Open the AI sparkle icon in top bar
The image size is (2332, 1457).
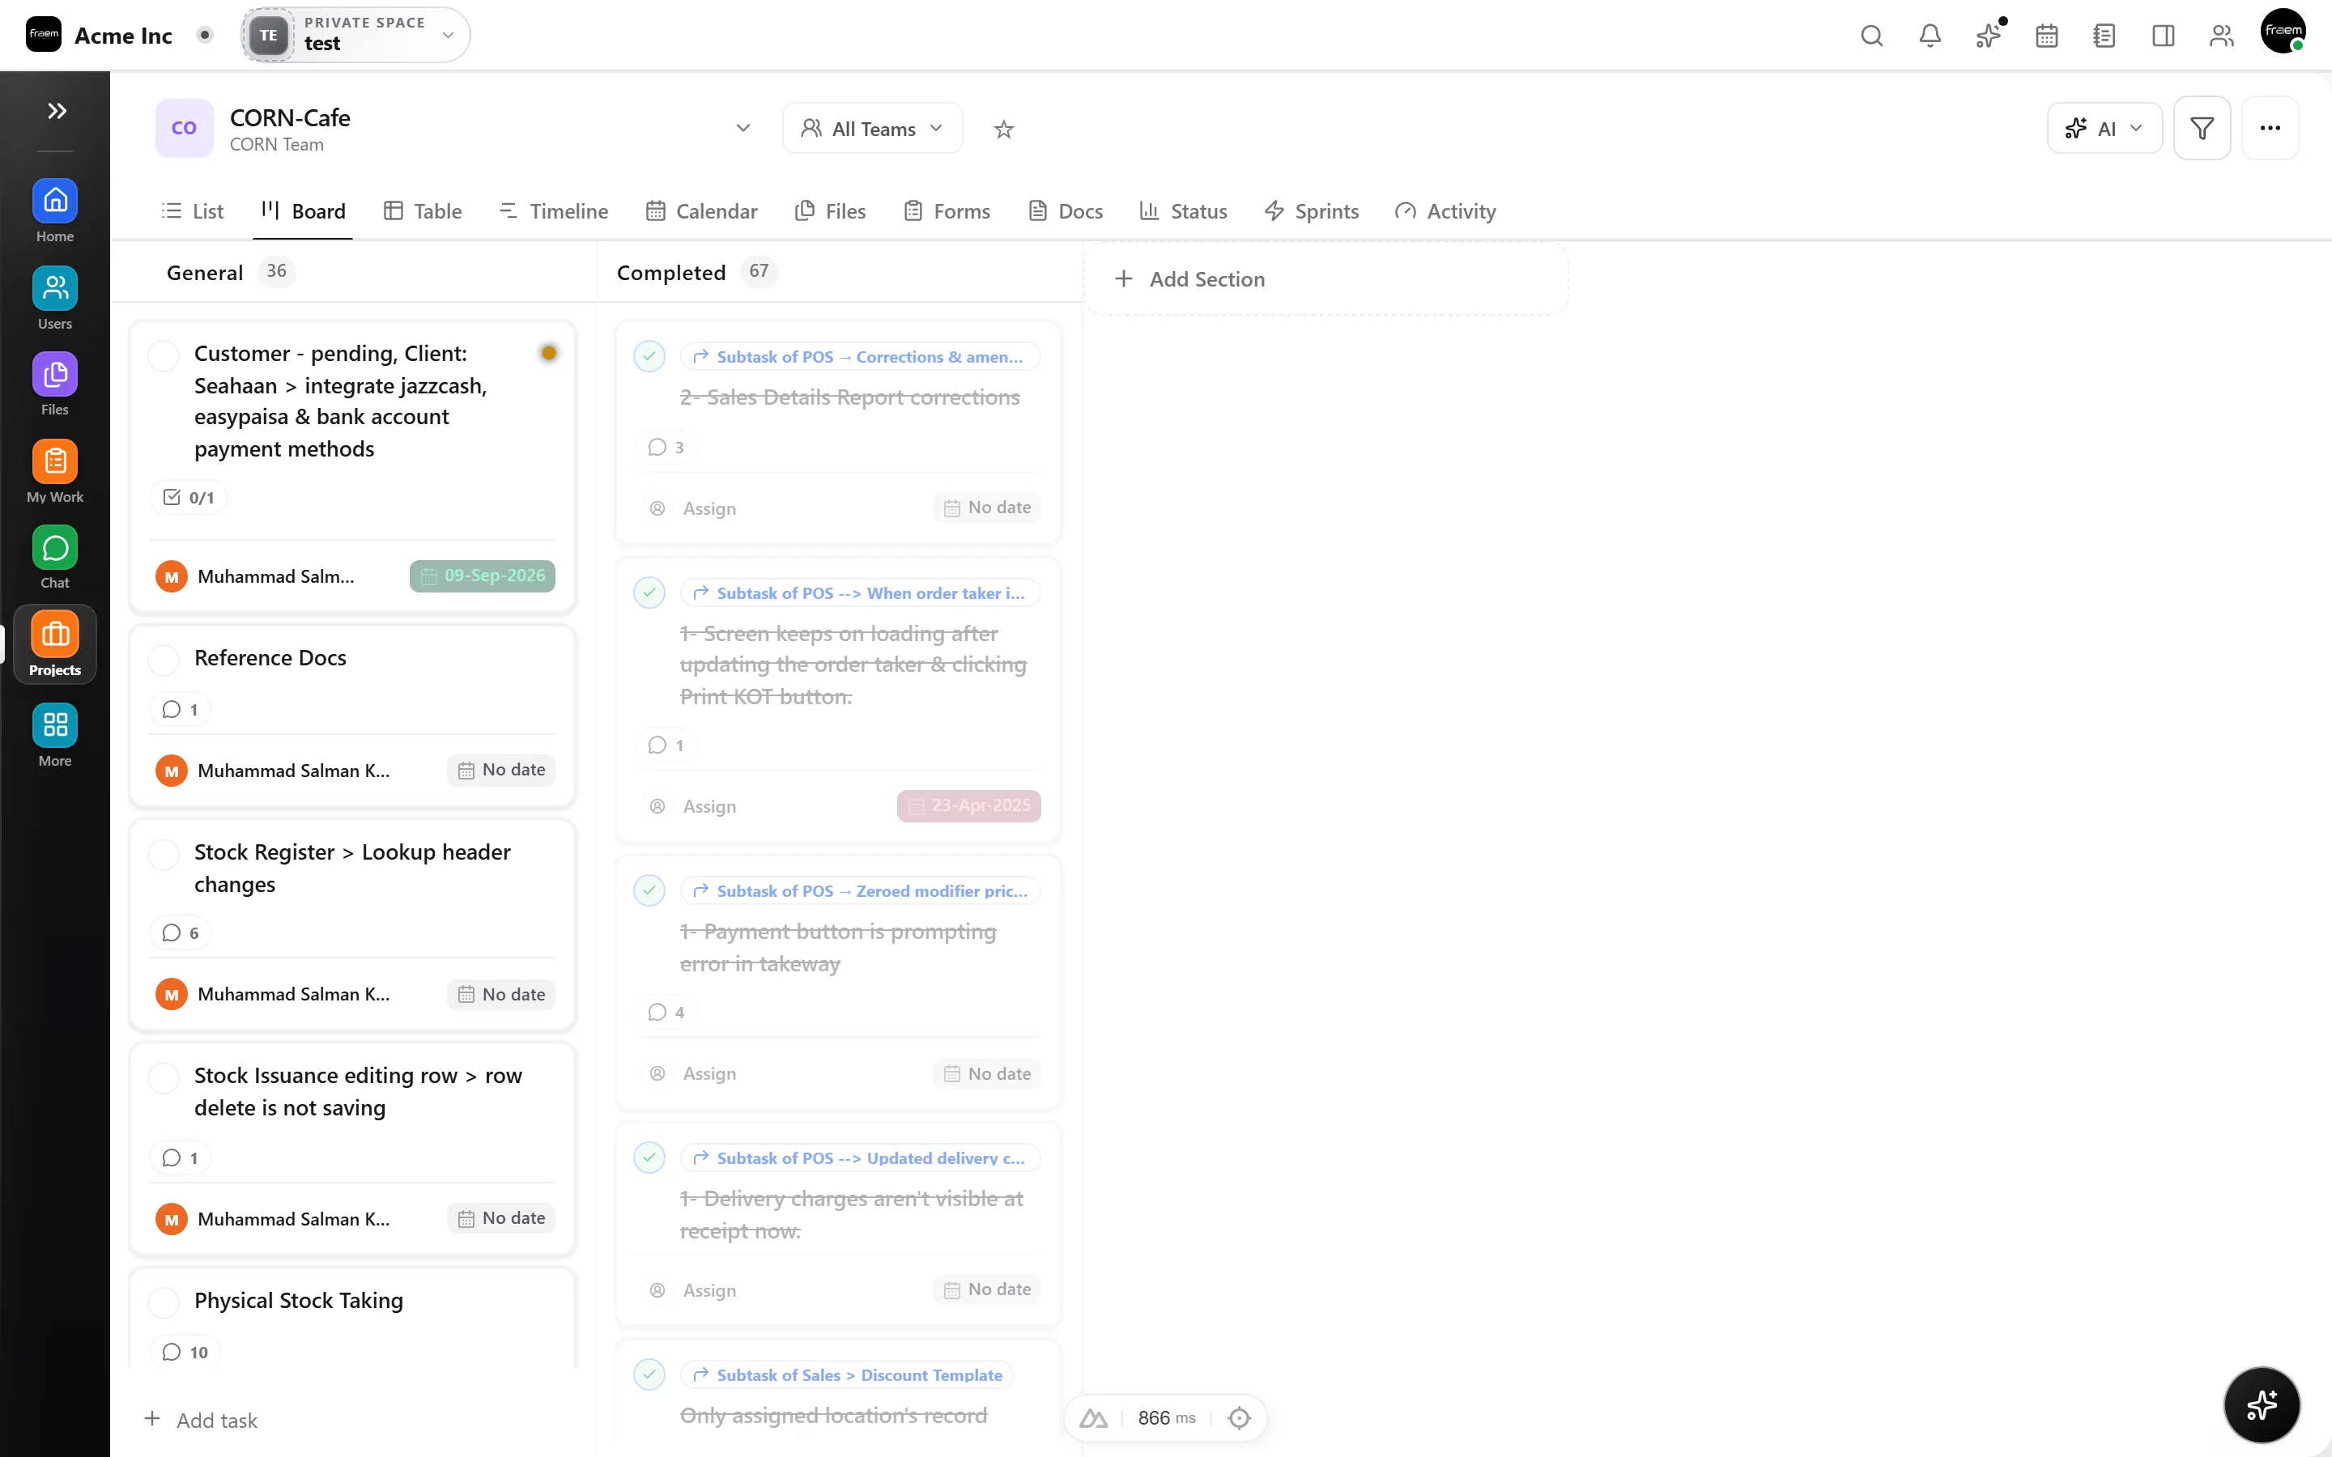1988,36
